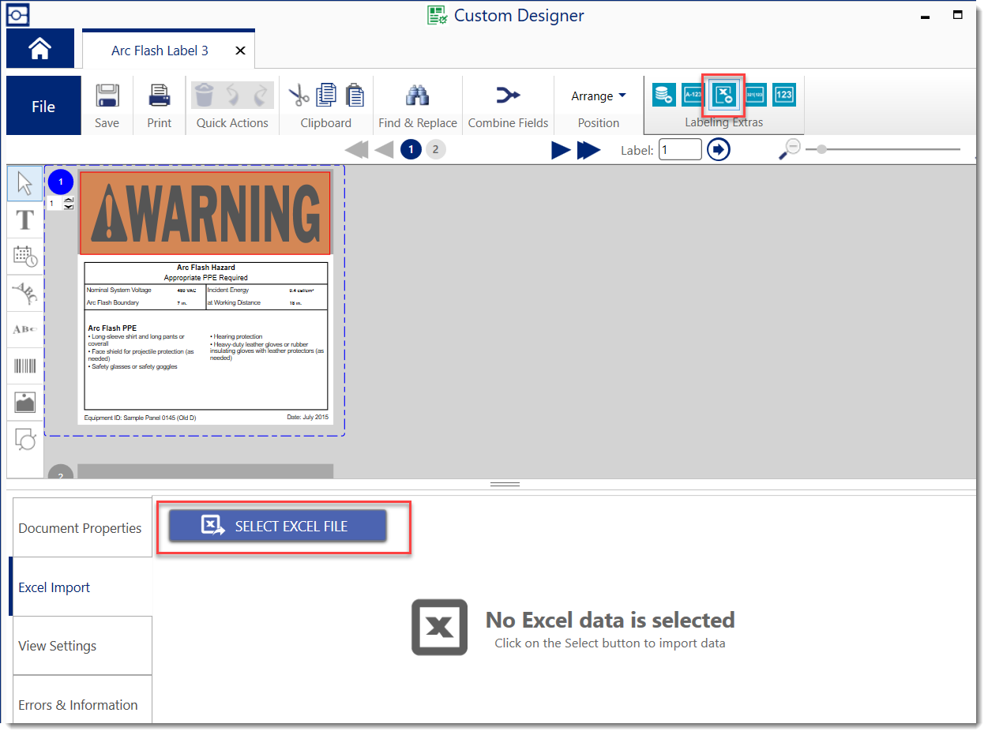Click inside the Label number input field
Screen dimensions: 988x735
680,149
